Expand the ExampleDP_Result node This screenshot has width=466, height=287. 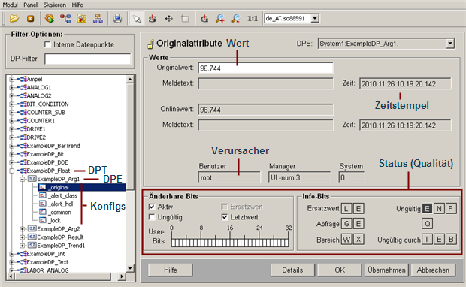point(22,237)
